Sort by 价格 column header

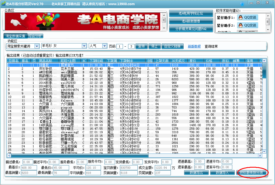(x=212, y=61)
